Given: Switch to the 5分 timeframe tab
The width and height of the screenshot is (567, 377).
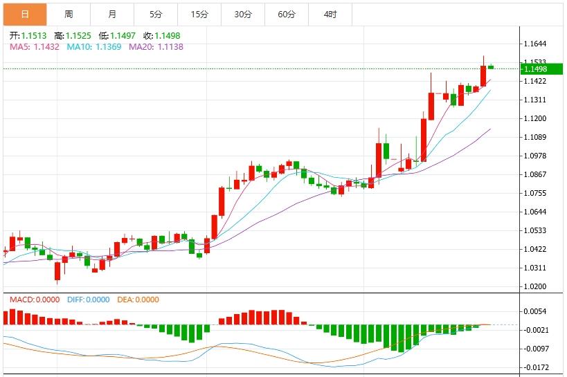Looking at the screenshot, I should (156, 14).
